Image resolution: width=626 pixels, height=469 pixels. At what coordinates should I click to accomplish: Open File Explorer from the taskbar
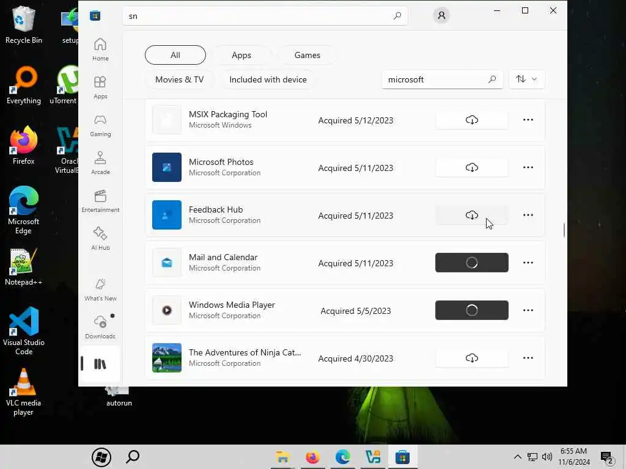[282, 457]
